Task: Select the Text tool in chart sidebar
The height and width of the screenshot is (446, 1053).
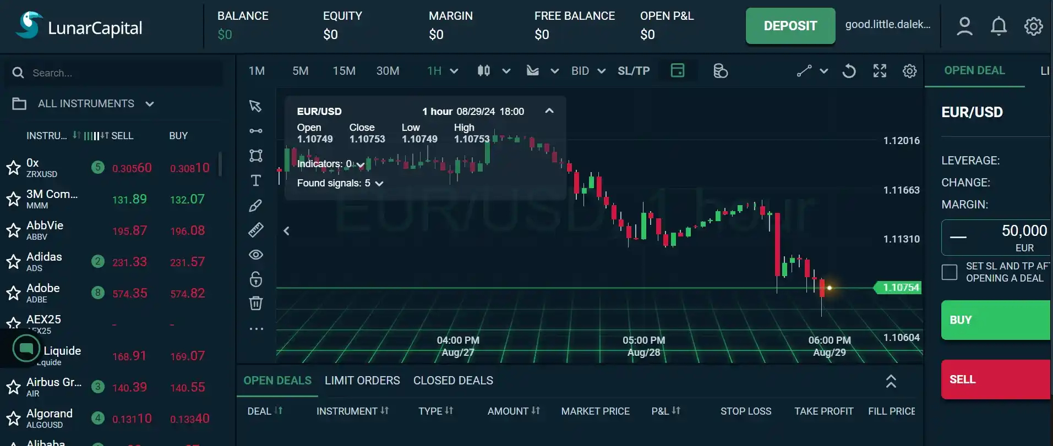Action: pyautogui.click(x=255, y=180)
